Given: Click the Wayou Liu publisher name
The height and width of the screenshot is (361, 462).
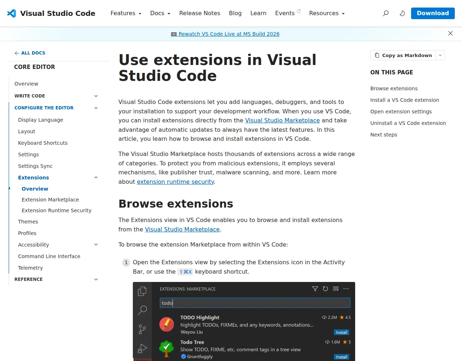Looking at the screenshot, I should [x=191, y=332].
